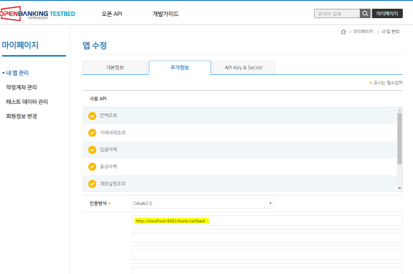
Task: Open the 오픈 API top menu
Action: [x=111, y=14]
